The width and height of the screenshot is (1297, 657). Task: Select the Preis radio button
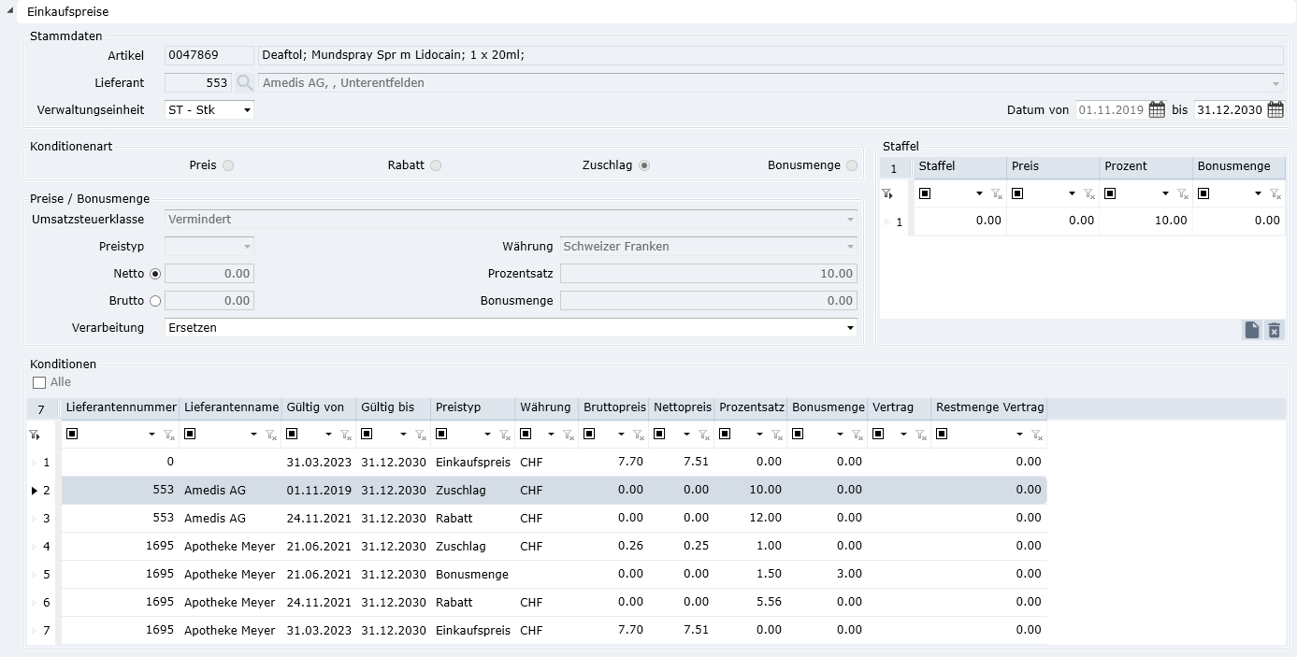pos(228,165)
